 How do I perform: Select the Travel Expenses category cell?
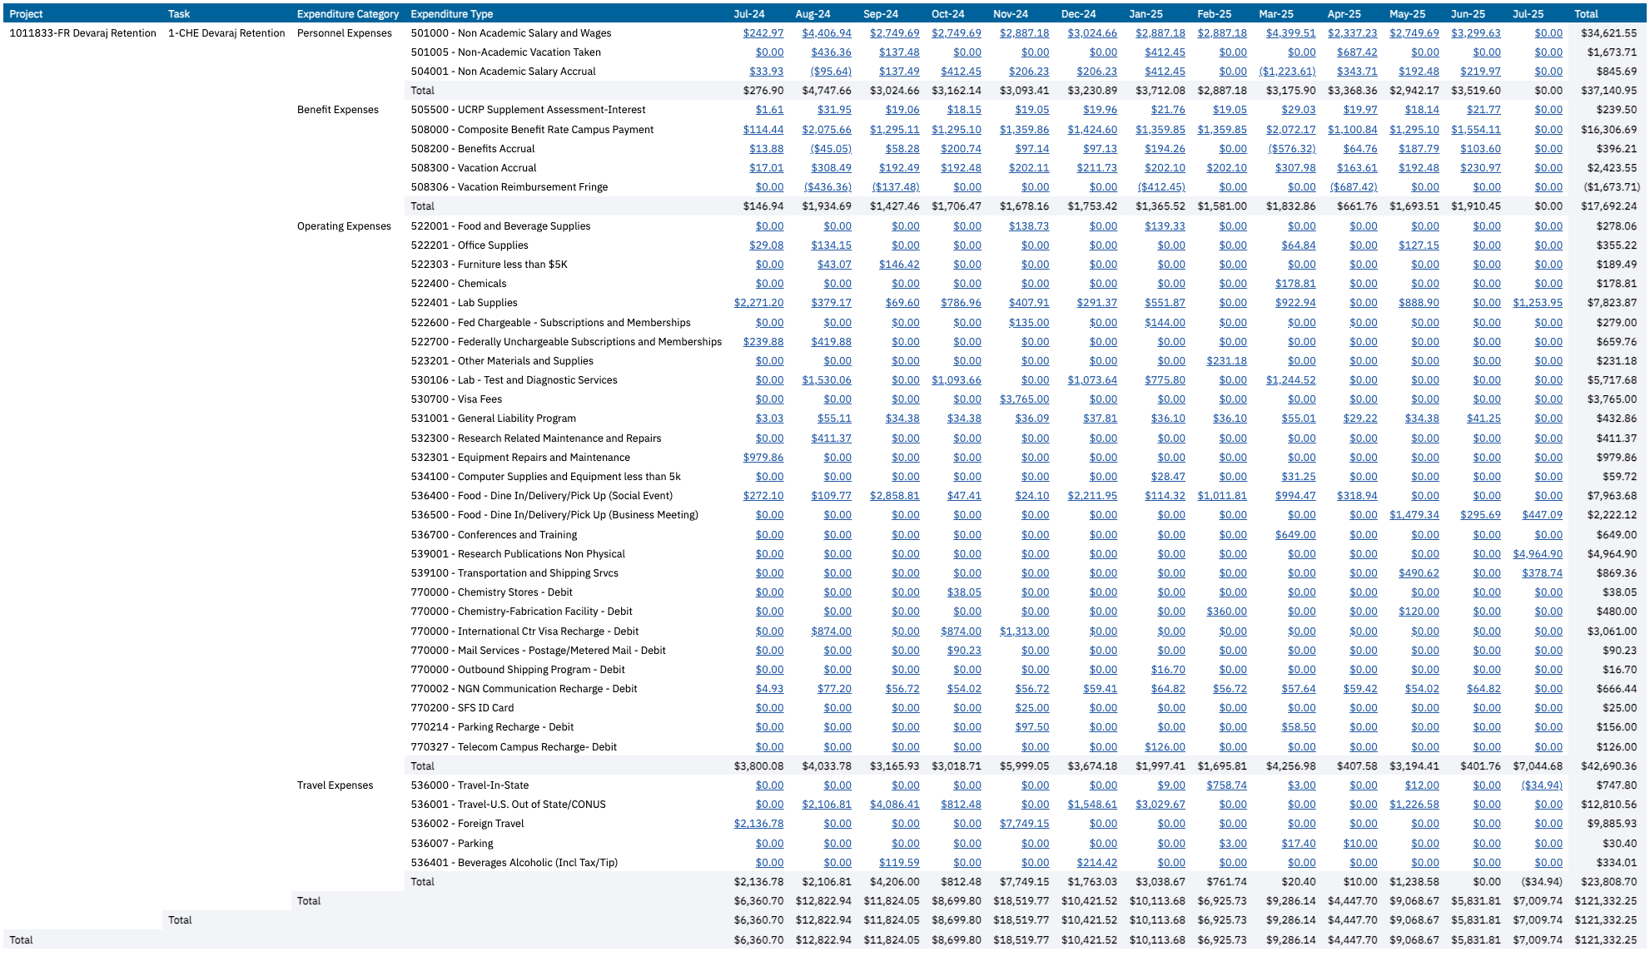(x=335, y=785)
